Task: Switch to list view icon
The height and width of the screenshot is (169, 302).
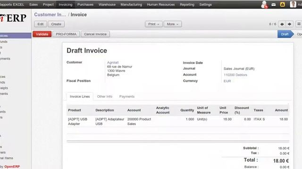Action: click(299, 24)
